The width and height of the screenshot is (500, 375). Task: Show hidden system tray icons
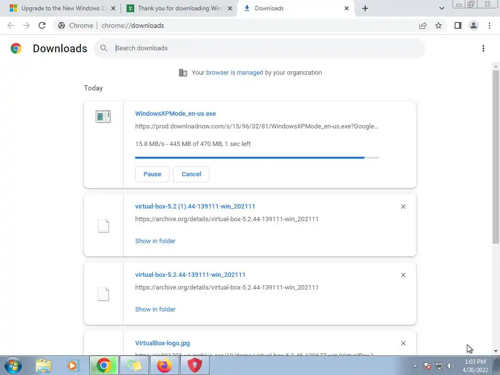pyautogui.click(x=415, y=366)
